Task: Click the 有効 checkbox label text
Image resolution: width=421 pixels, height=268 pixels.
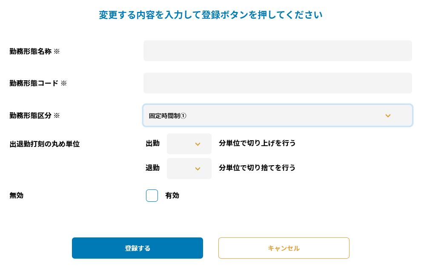Action: 172,196
